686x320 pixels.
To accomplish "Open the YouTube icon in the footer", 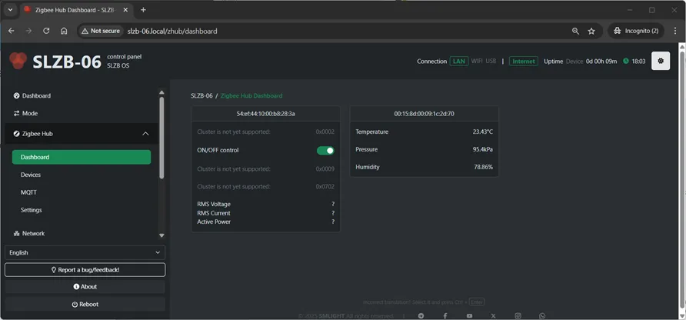I will [x=469, y=315].
